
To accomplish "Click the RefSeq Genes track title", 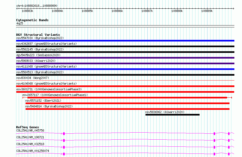I will [27, 127].
